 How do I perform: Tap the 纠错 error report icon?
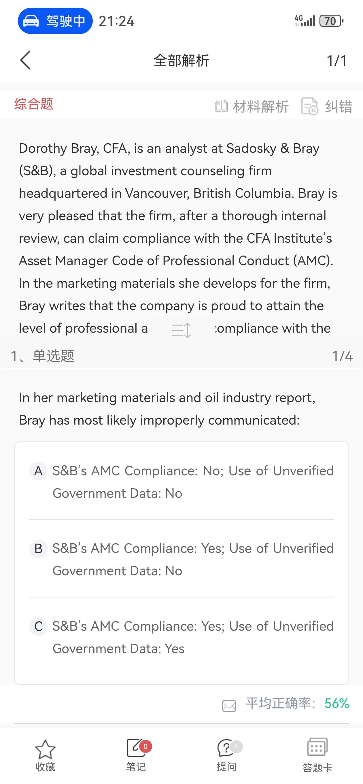(309, 107)
